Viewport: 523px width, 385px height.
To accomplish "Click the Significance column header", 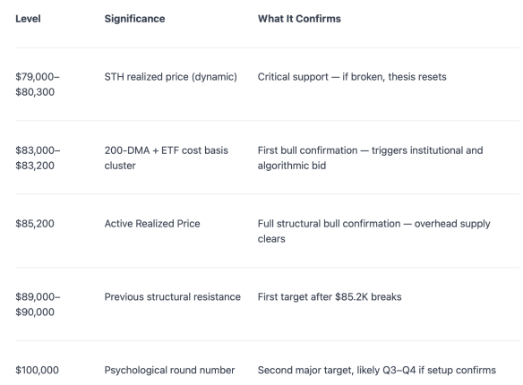I will (134, 19).
